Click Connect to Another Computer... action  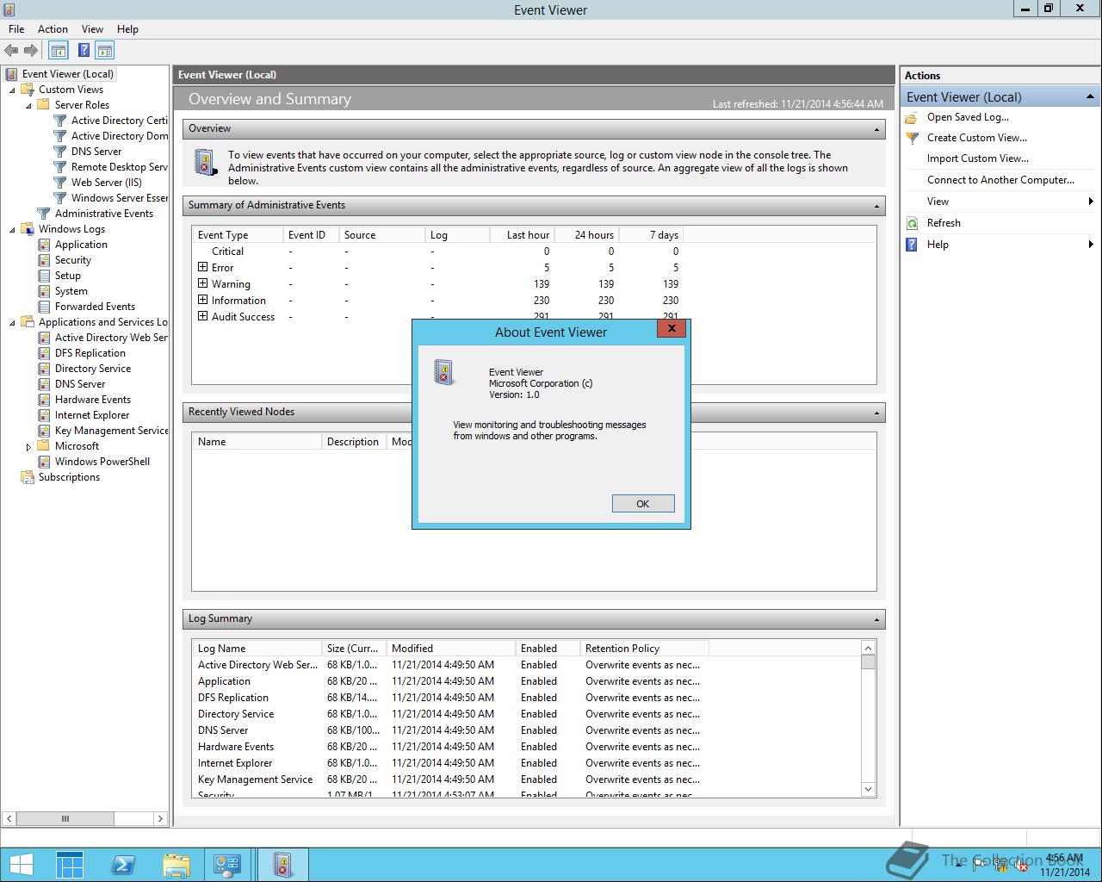pyautogui.click(x=1000, y=180)
